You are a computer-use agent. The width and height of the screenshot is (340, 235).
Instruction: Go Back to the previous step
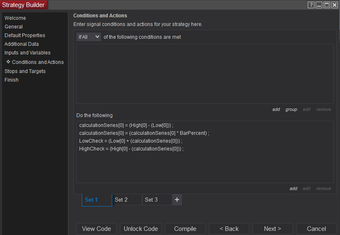pos(229,229)
